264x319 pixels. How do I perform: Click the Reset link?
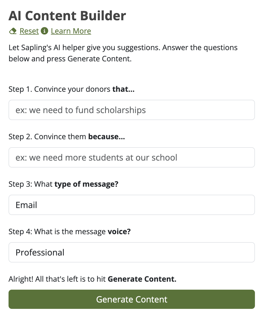(x=29, y=31)
